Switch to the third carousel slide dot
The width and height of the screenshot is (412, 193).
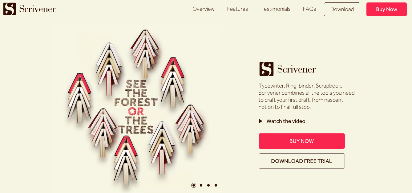pyautogui.click(x=208, y=185)
